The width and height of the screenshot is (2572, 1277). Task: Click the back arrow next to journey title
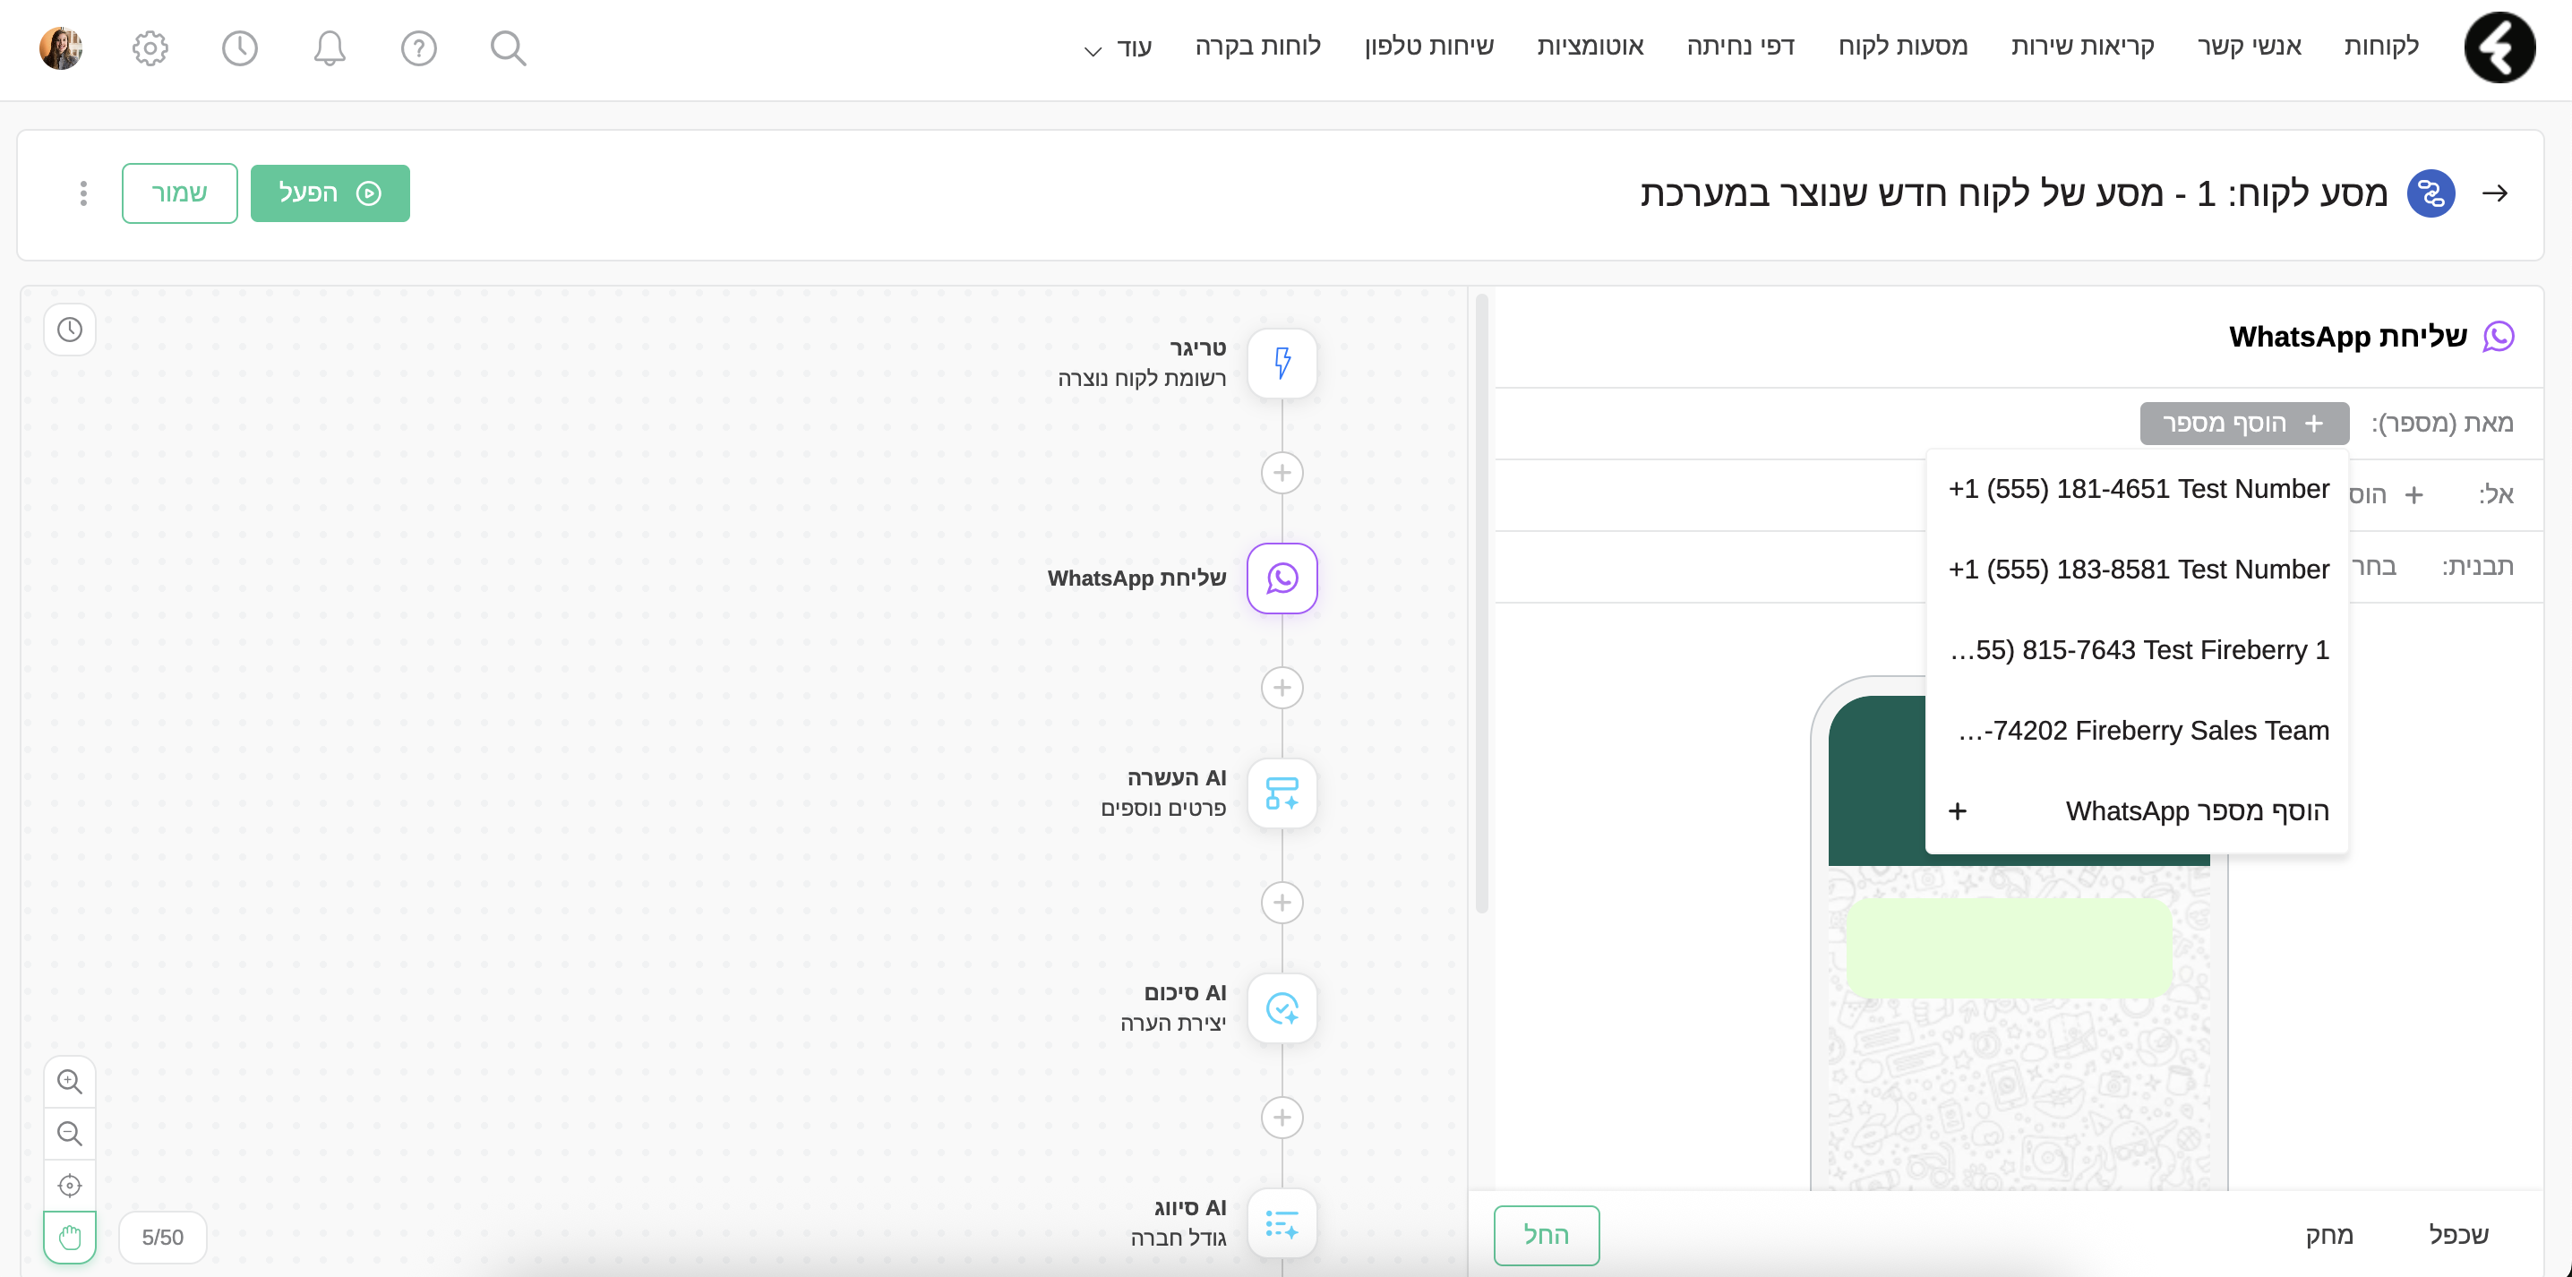[2495, 193]
